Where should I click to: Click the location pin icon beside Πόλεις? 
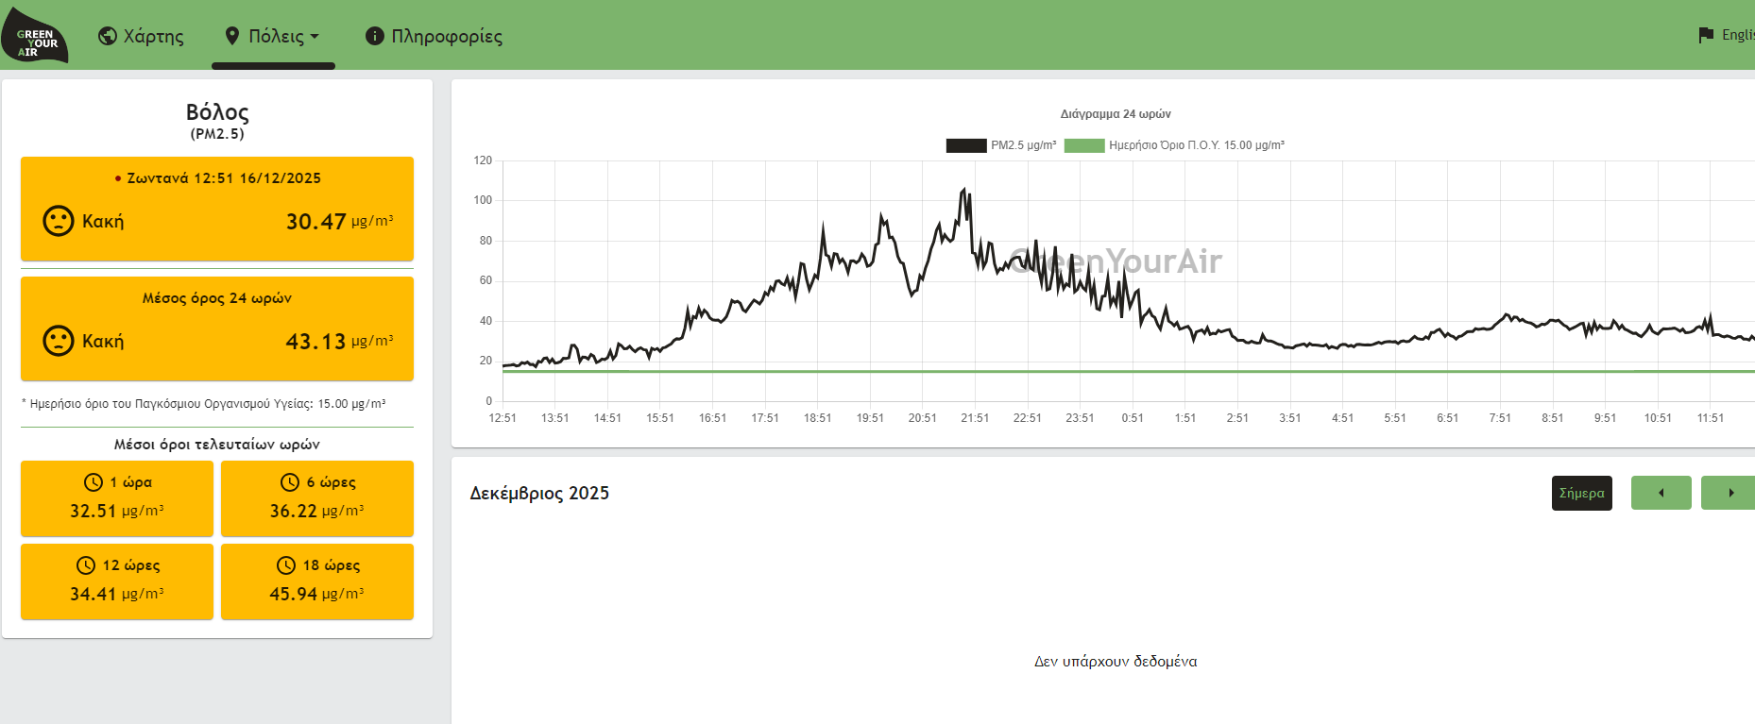(x=232, y=36)
